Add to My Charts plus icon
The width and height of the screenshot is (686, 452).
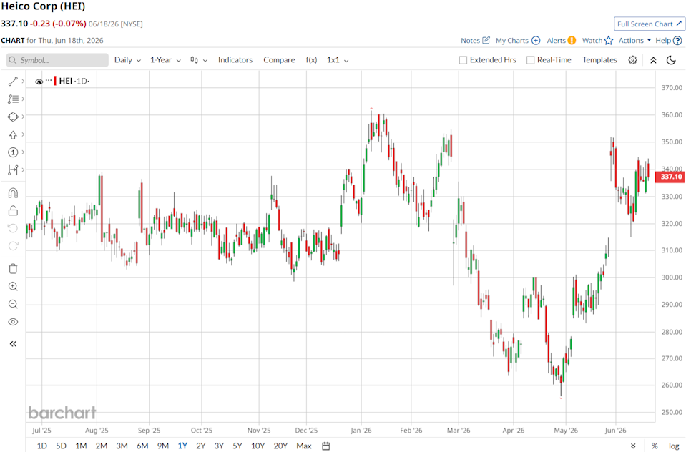coord(536,40)
